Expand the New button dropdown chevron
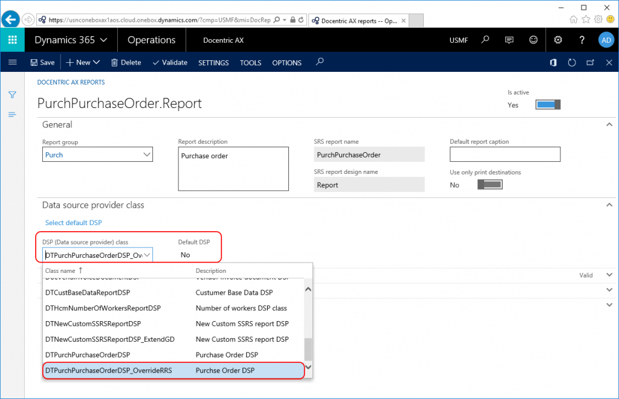 [96, 62]
